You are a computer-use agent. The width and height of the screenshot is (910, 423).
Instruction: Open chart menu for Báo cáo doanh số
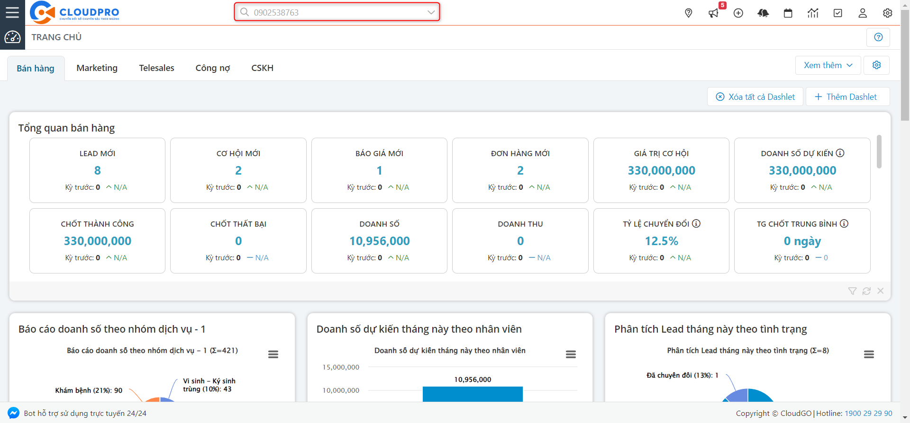(x=273, y=354)
